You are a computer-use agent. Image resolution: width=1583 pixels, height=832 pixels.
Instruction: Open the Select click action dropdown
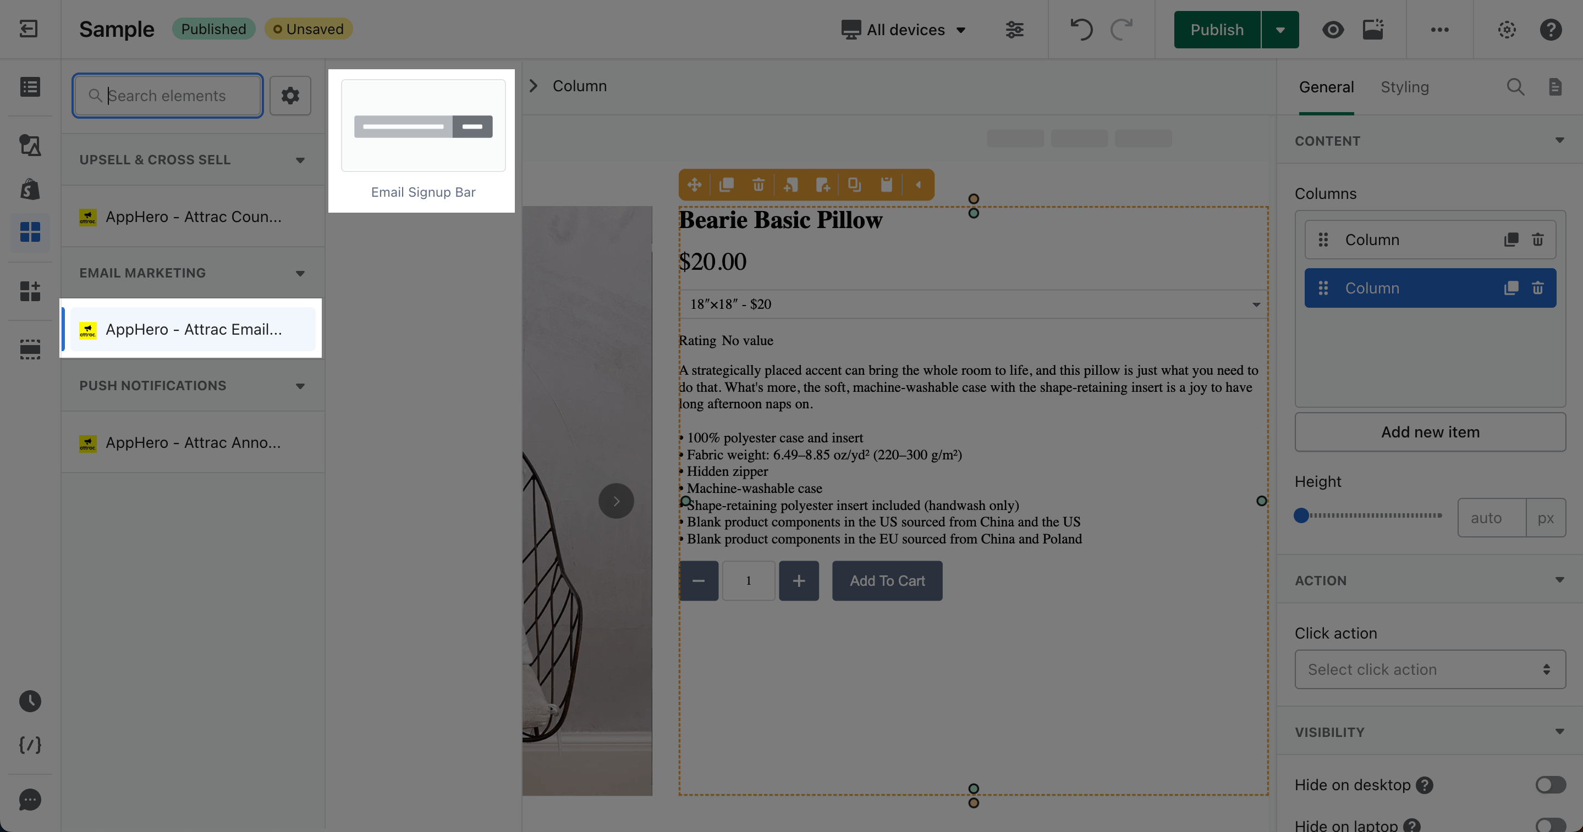(1430, 669)
